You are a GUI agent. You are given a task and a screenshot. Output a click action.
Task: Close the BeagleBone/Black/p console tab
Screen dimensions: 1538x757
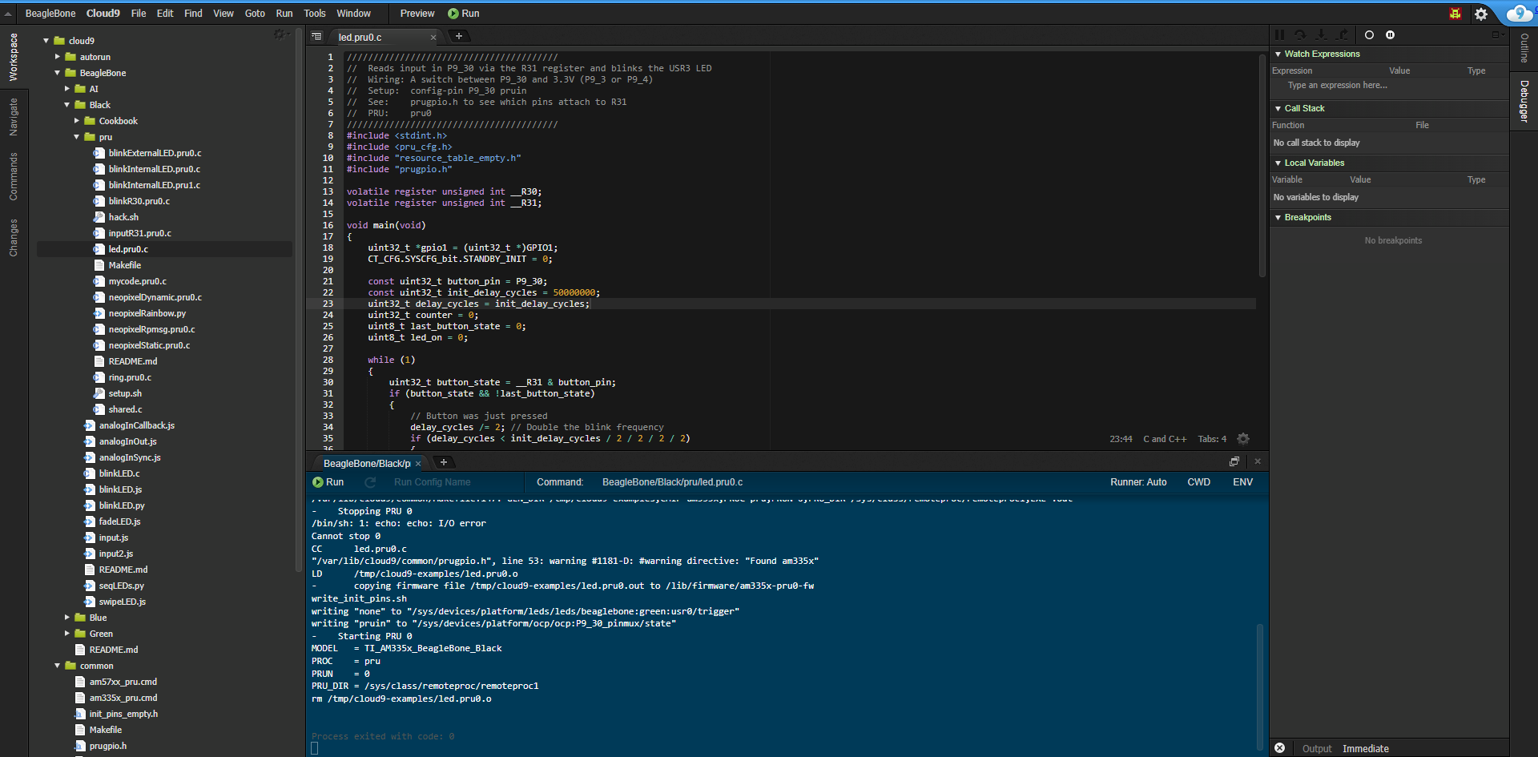tap(418, 464)
